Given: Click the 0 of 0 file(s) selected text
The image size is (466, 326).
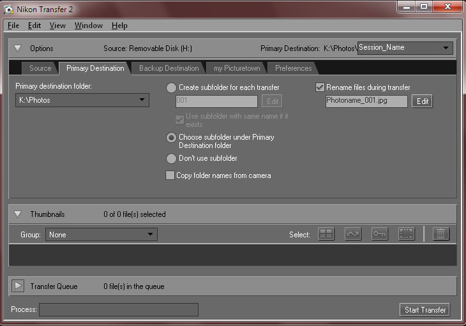Looking at the screenshot, I should 135,214.
